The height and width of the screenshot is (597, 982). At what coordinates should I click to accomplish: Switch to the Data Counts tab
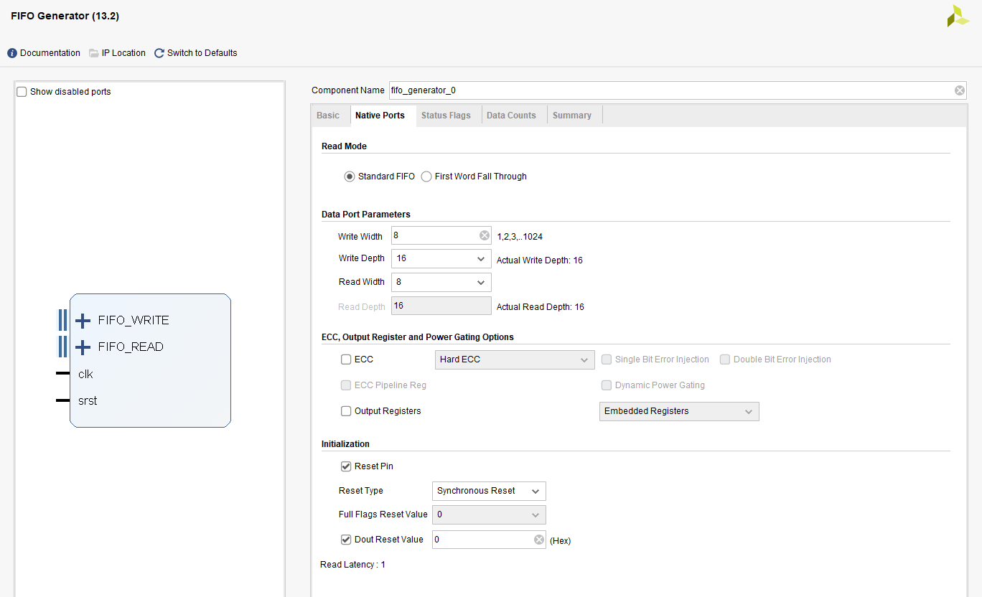[x=511, y=116]
